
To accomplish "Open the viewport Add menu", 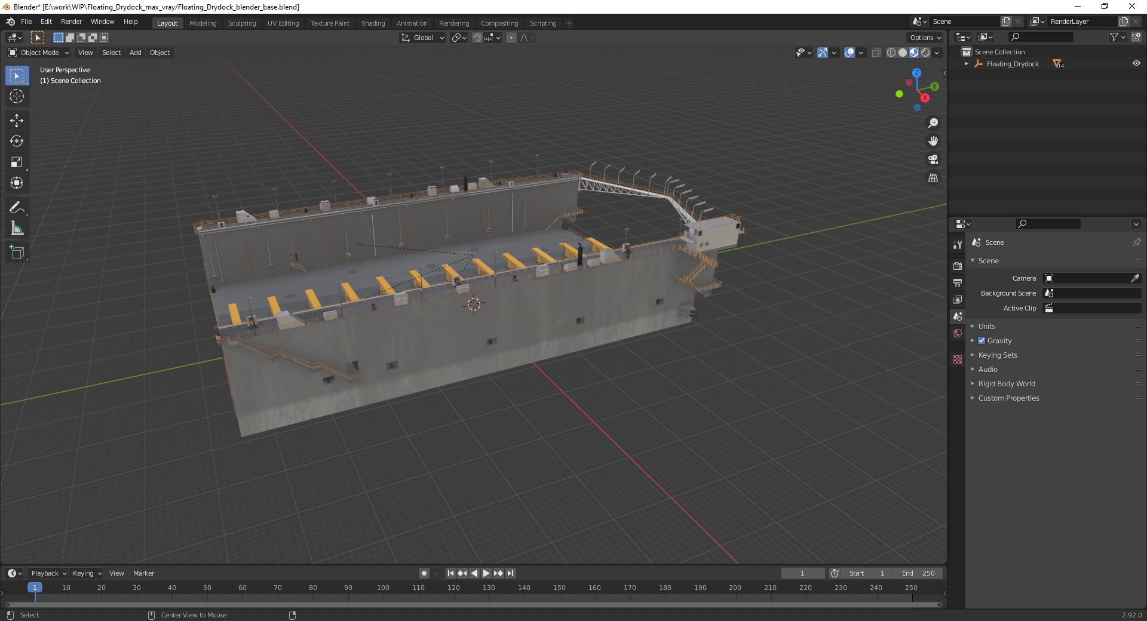I will point(136,53).
